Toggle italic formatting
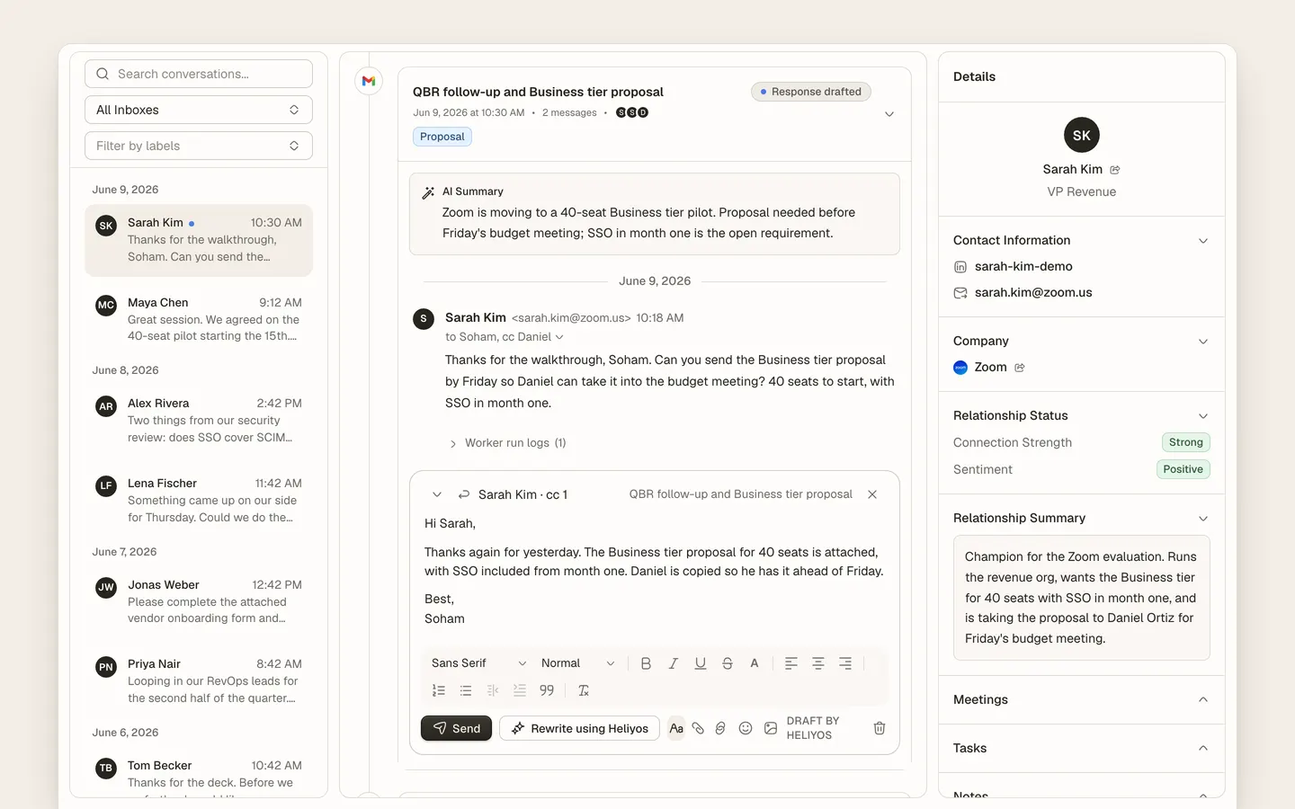 [673, 663]
